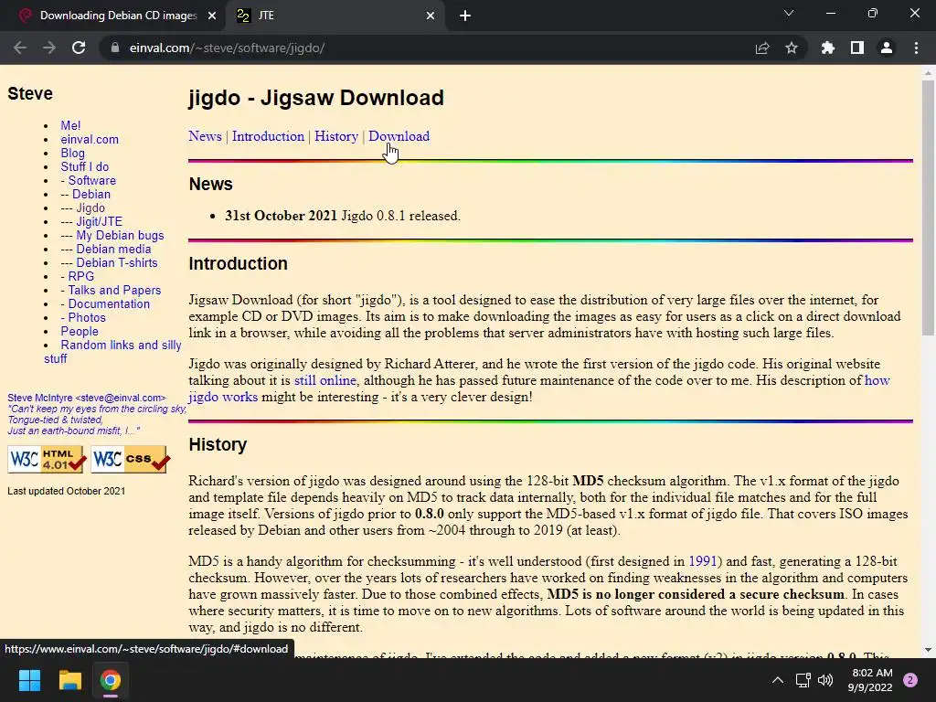The height and width of the screenshot is (702, 936).
Task: Click the scrollbar down arrow
Action: 928,650
